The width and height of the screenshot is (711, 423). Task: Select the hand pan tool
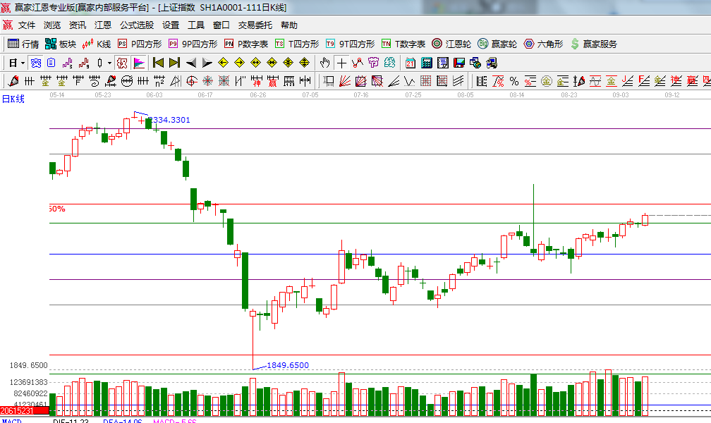pos(325,63)
